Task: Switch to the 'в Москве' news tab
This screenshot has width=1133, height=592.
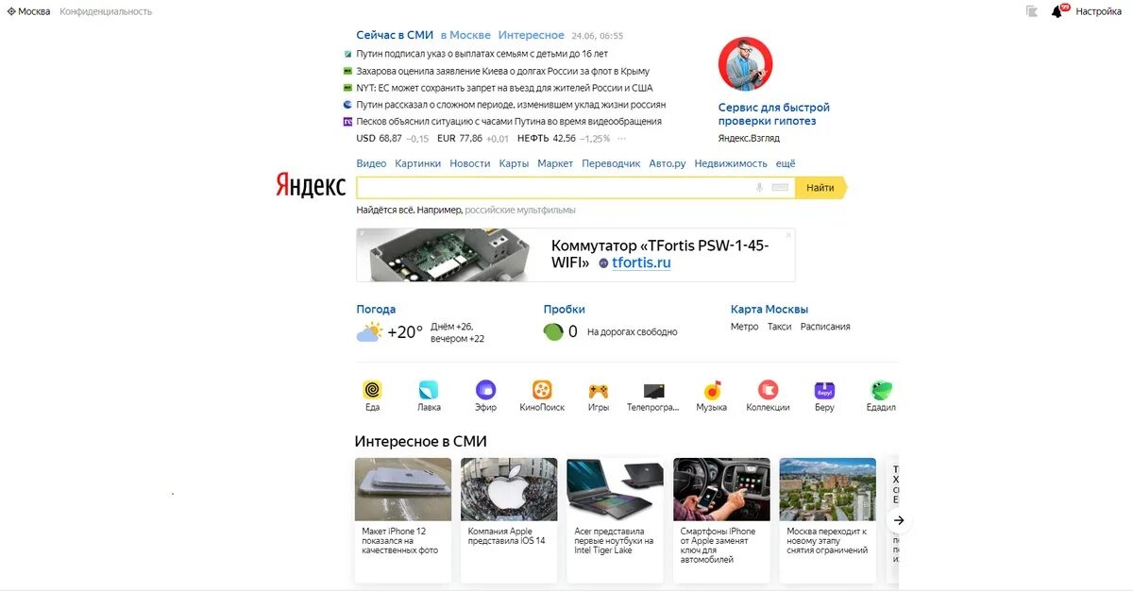Action: pos(465,35)
